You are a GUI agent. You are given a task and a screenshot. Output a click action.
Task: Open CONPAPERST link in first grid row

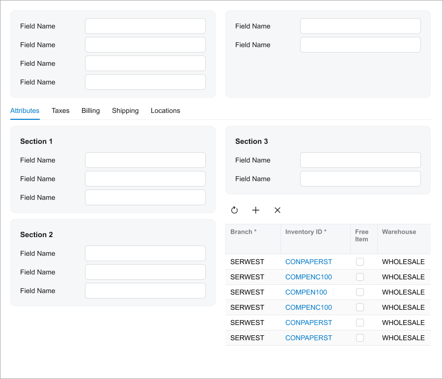pyautogui.click(x=308, y=262)
